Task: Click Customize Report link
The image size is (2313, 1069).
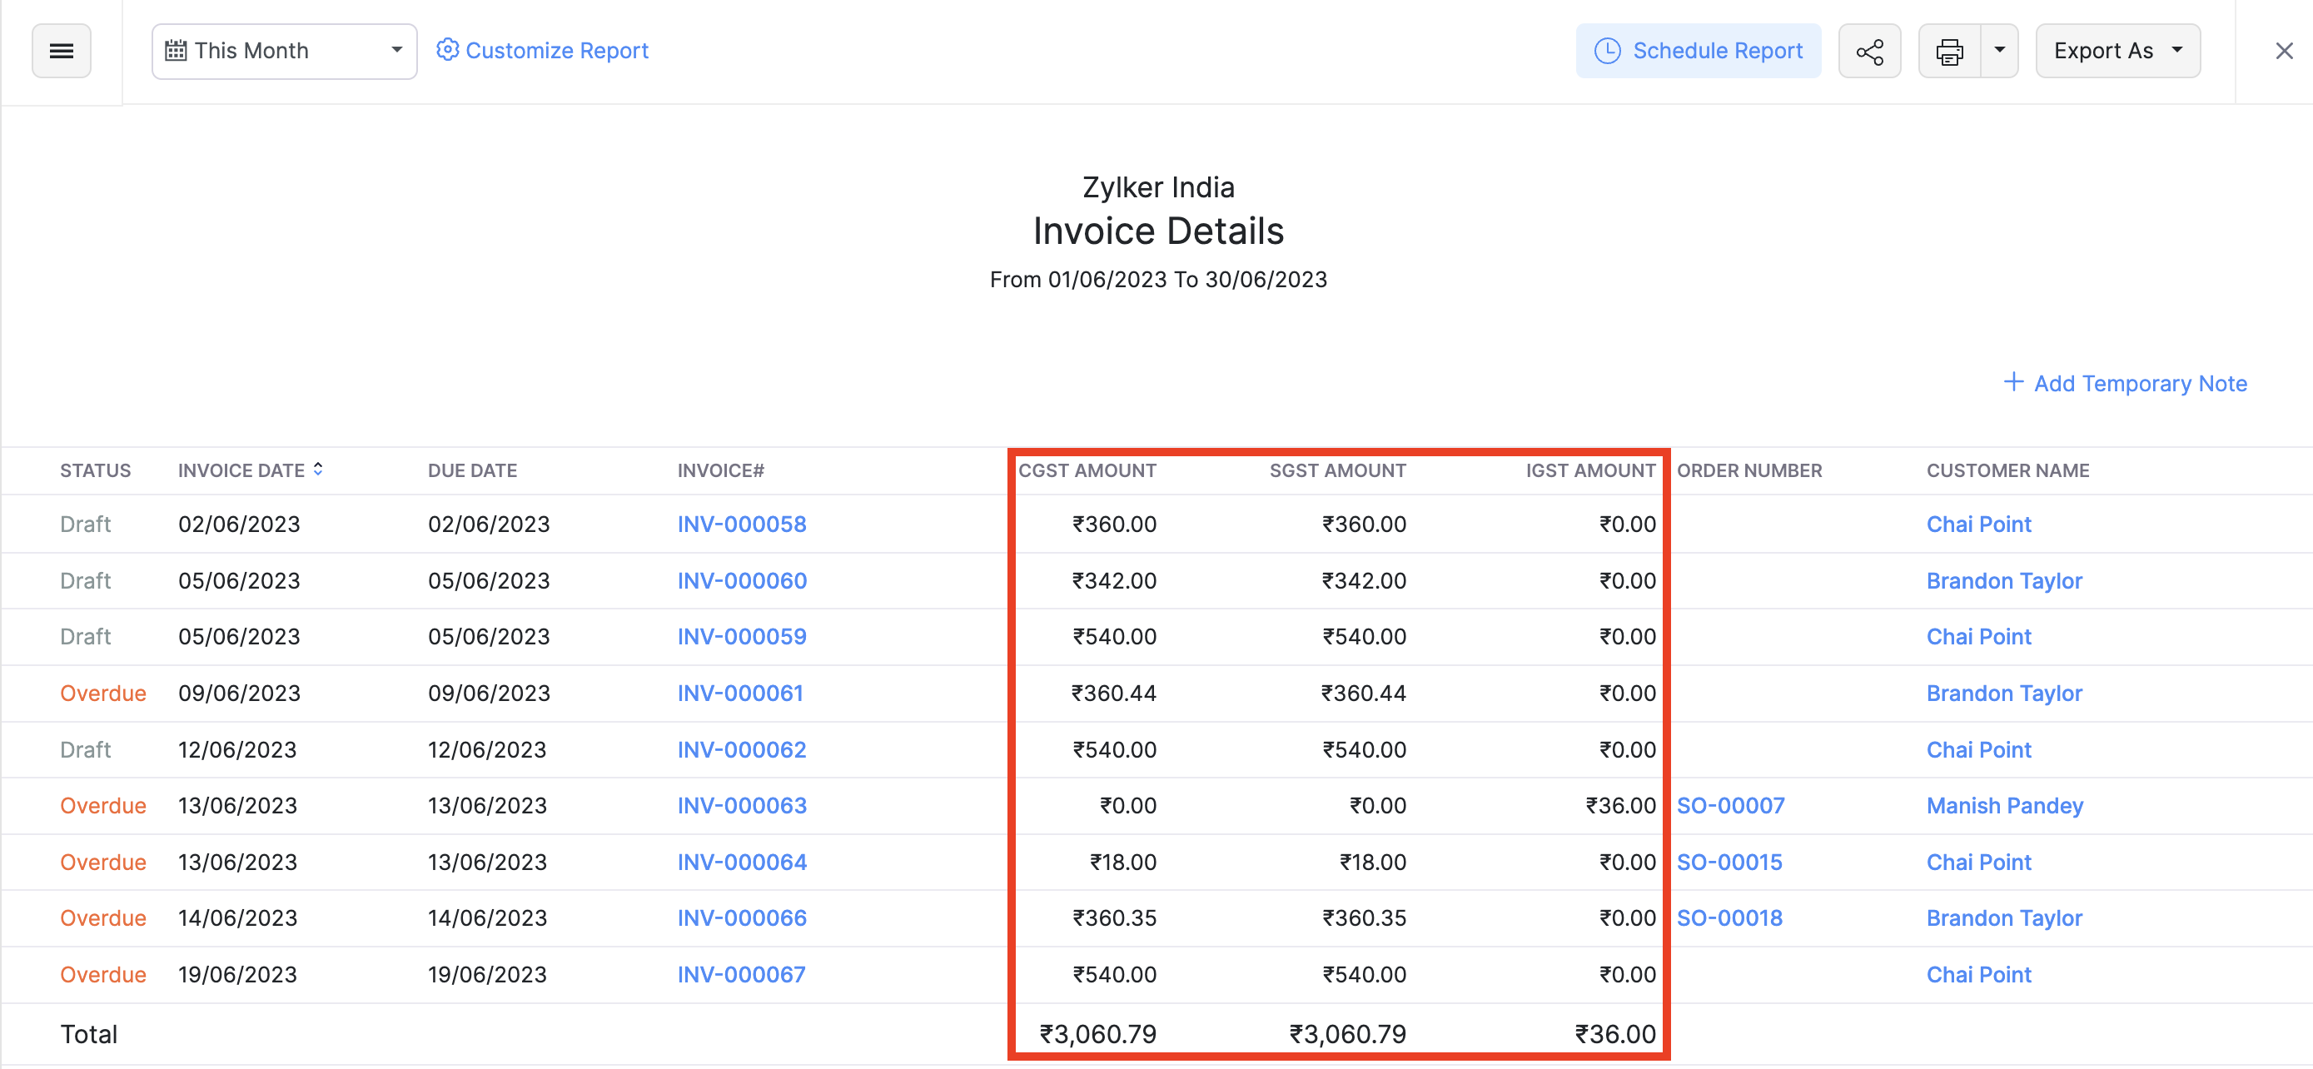Action: click(542, 51)
